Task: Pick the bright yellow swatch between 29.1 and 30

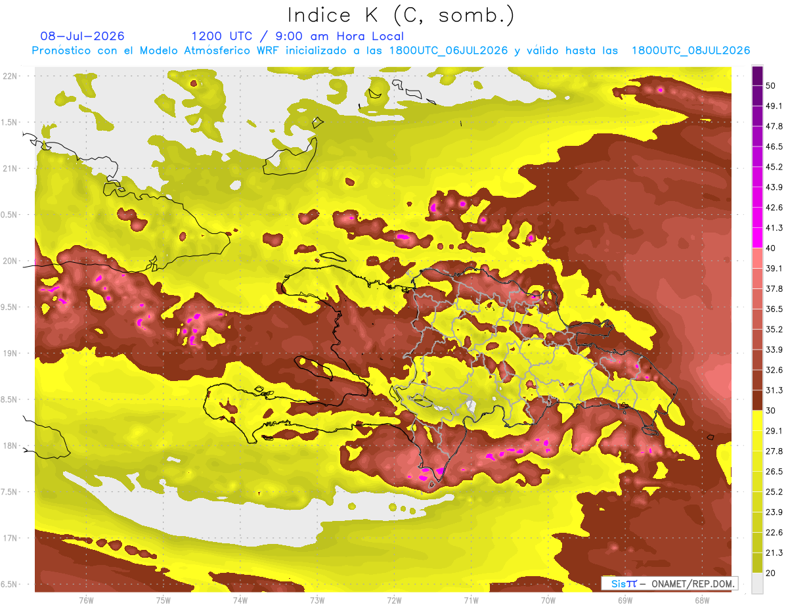Action: [x=757, y=420]
